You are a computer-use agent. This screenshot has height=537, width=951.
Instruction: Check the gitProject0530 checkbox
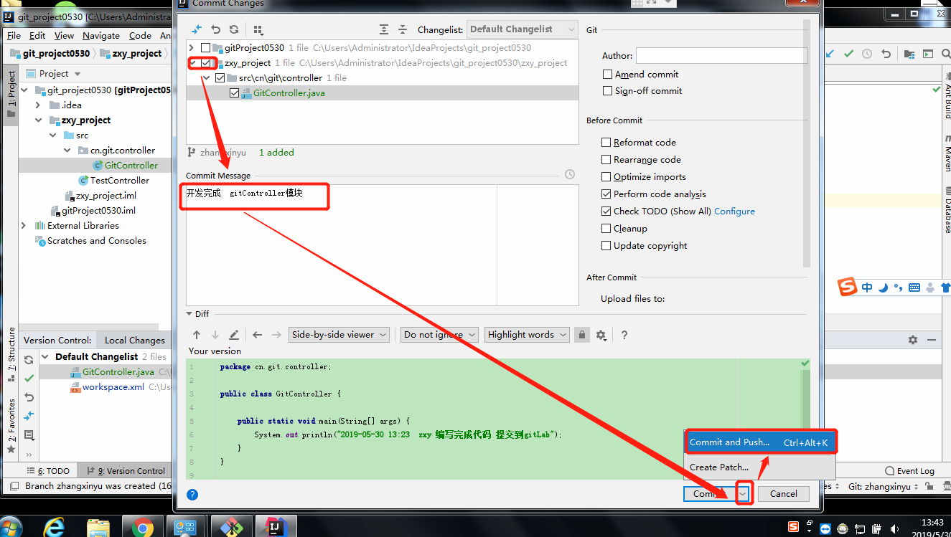[x=206, y=48]
